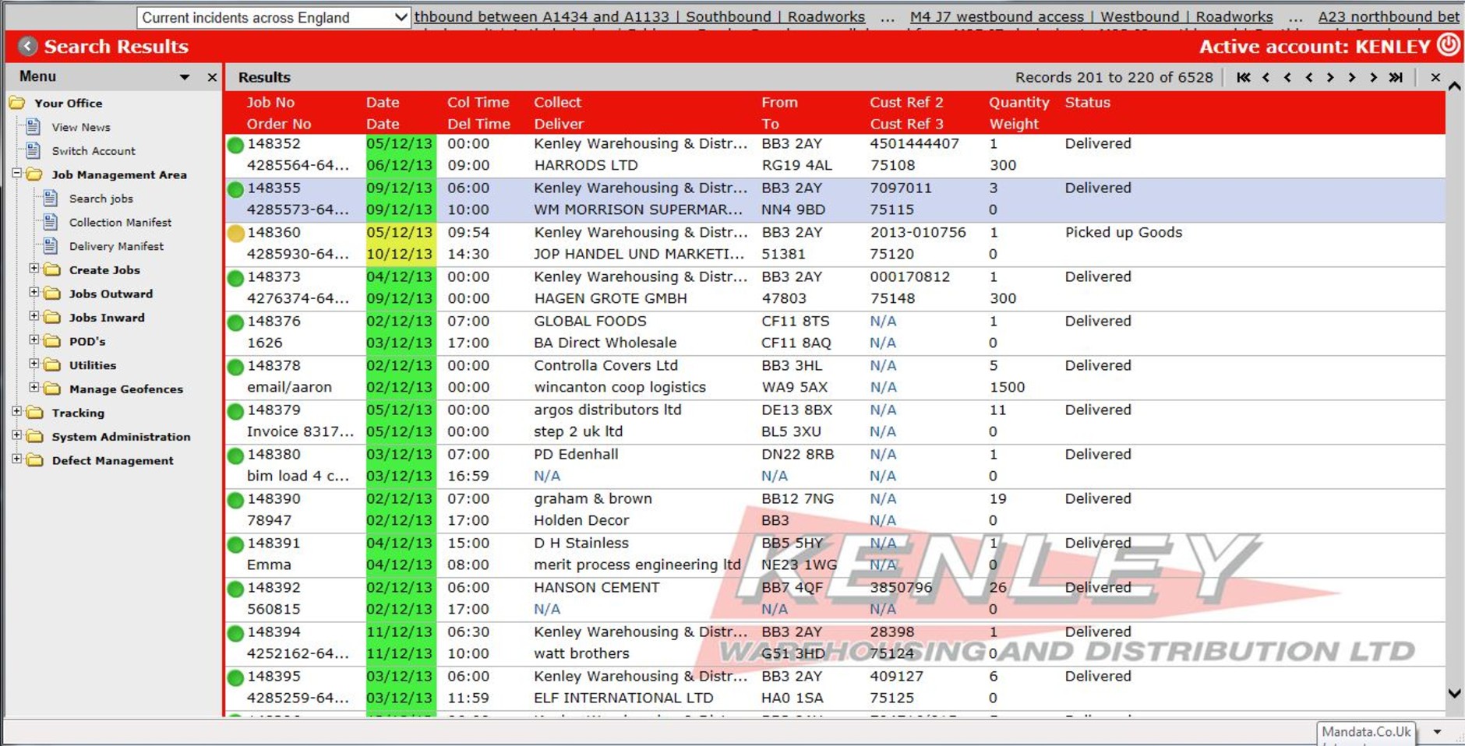This screenshot has width=1465, height=746.
Task: Click the Jobs Outward folder icon
Action: tap(52, 294)
